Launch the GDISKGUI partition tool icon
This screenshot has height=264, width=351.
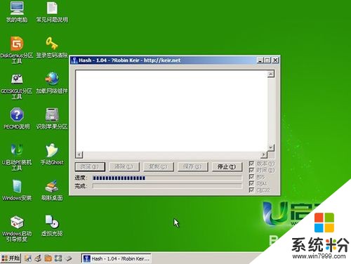[17, 79]
